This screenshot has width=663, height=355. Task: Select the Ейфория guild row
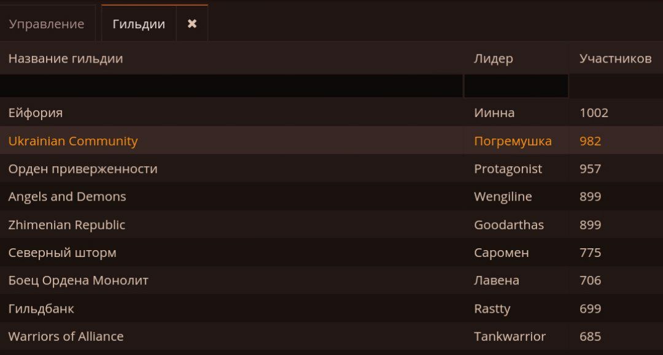click(x=331, y=113)
